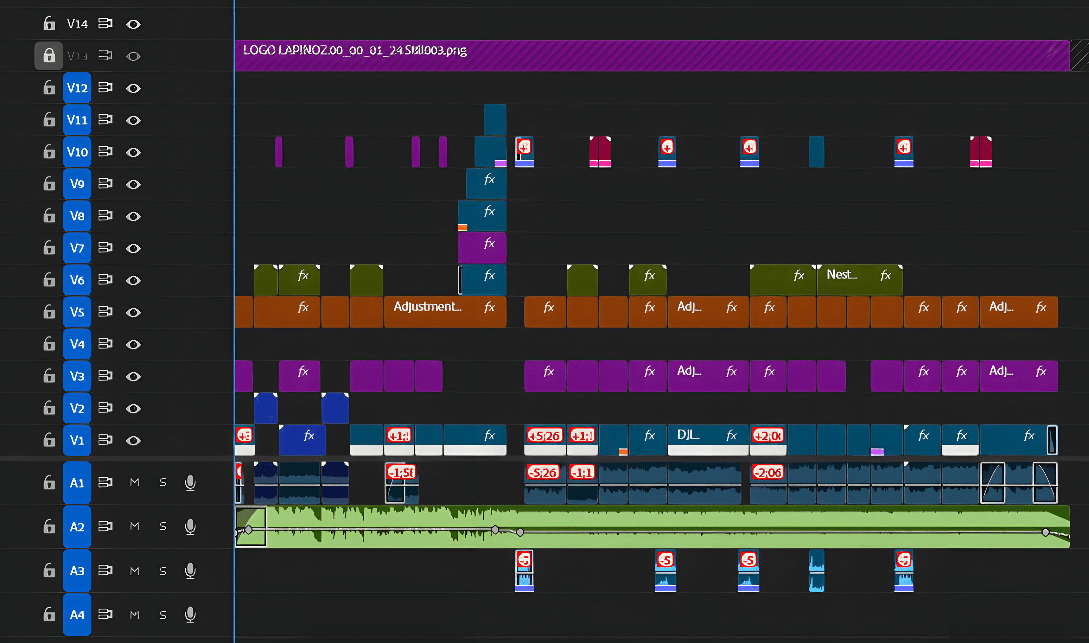
Task: Toggle visibility of track V3
Action: click(133, 377)
